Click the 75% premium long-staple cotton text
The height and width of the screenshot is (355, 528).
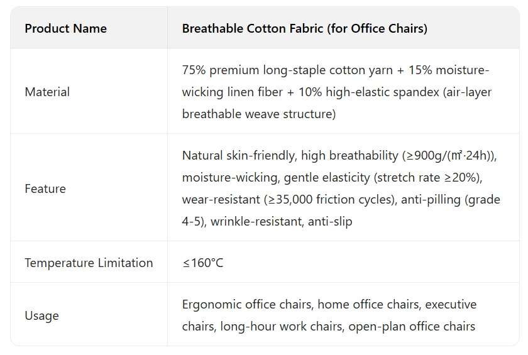pos(287,70)
